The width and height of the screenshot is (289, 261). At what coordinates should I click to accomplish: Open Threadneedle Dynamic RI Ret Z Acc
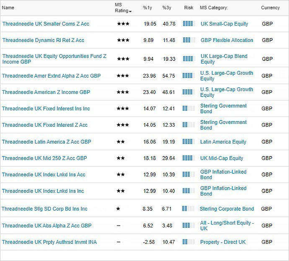pos(43,40)
